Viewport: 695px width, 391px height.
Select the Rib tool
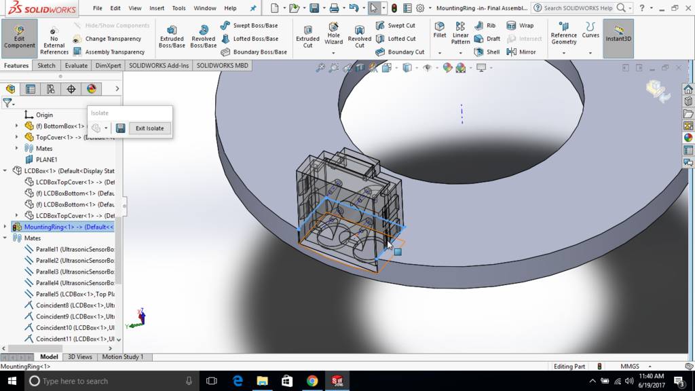[485, 25]
